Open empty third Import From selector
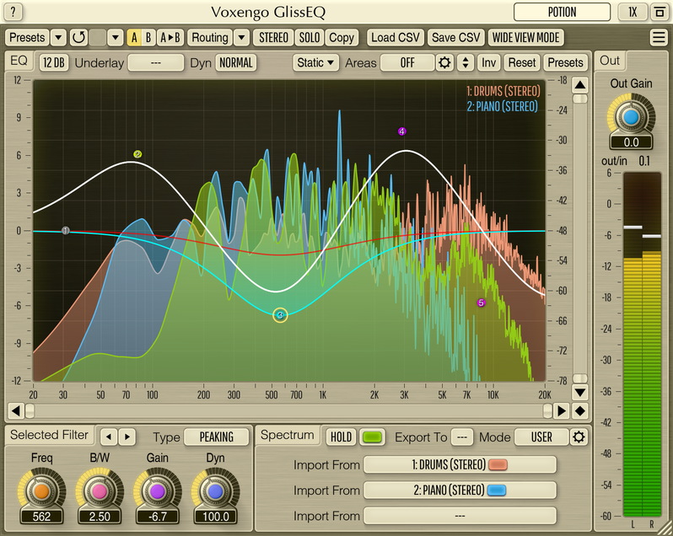This screenshot has height=536, width=673. coord(460,516)
